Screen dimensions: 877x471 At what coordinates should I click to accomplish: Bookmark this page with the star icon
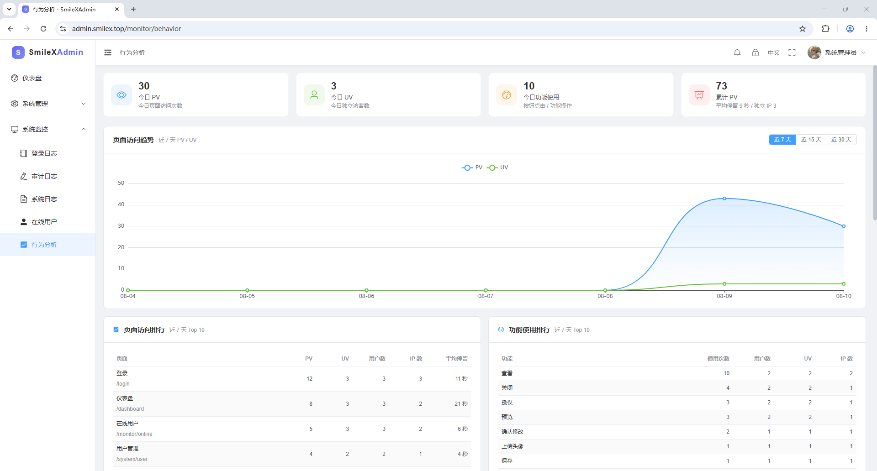pyautogui.click(x=803, y=29)
